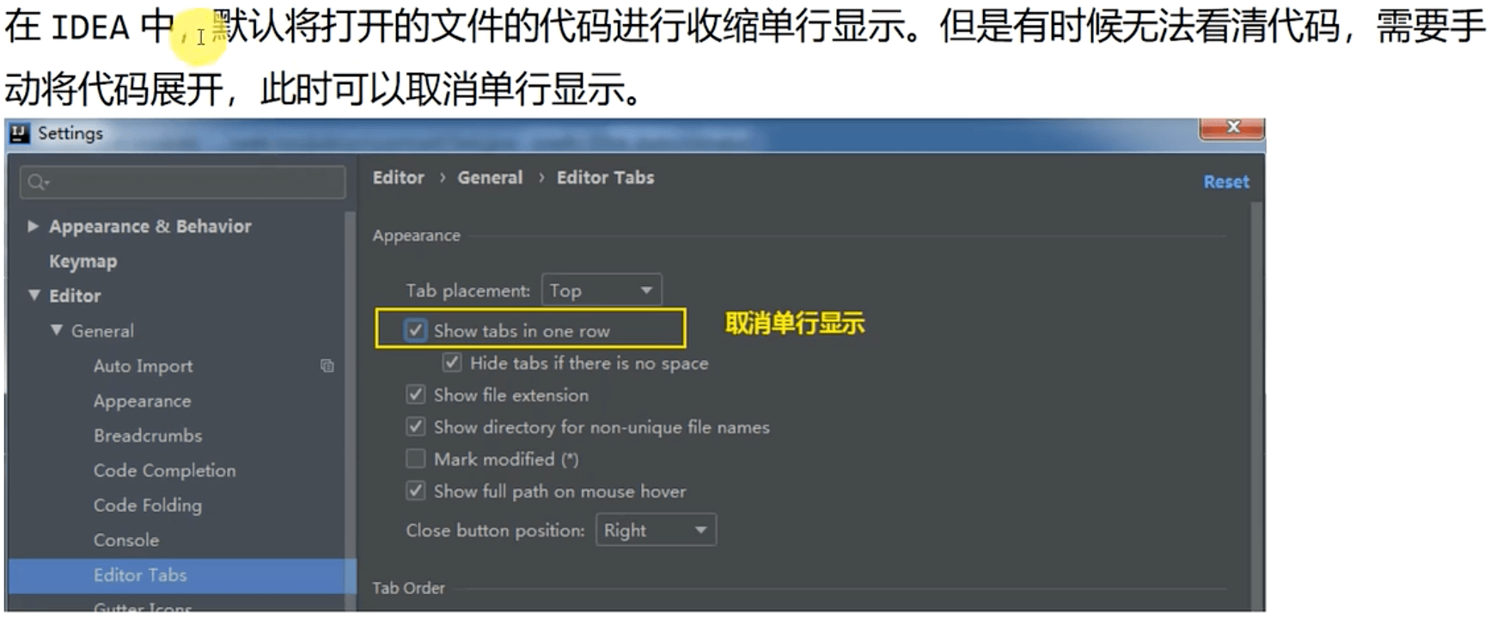Open the Close button position dropdown
This screenshot has height=624, width=1490.
click(x=656, y=530)
